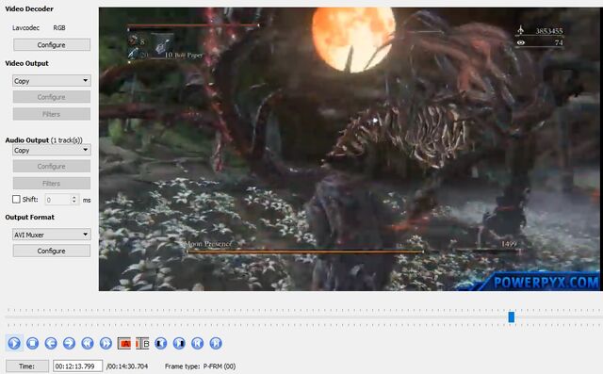Stop playback with the Stop button
The width and height of the screenshot is (603, 374).
pos(32,343)
